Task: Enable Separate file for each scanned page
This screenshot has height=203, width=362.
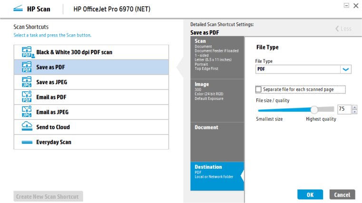Action: pyautogui.click(x=259, y=89)
